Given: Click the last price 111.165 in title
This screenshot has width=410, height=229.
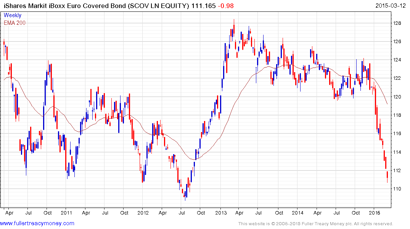Looking at the screenshot, I should [203, 5].
